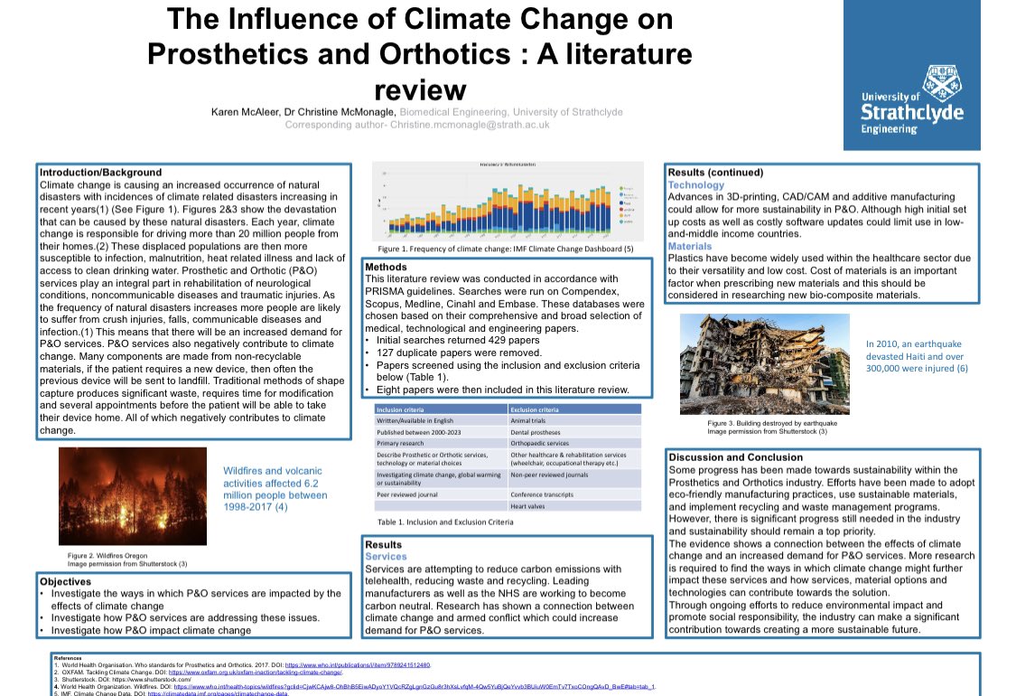The height and width of the screenshot is (696, 1016).
Task: Click the 'References' heading
Action: coord(68,658)
